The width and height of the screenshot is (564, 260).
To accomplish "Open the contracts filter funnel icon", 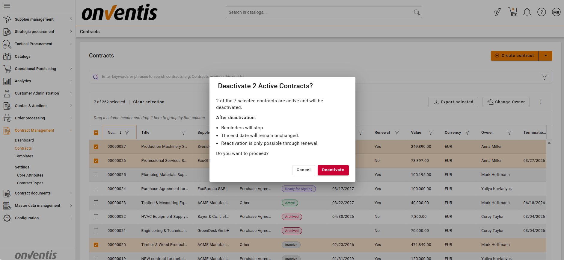I will coord(544,77).
